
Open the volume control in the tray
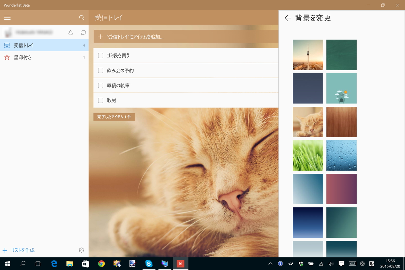tap(331, 263)
